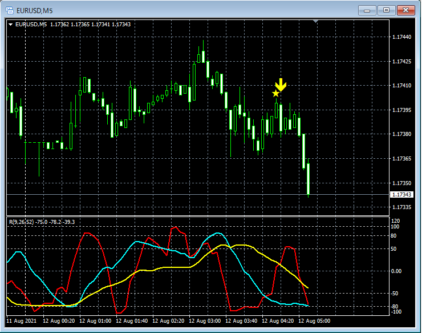
Task: Click the 1.17440 price scale label
Action: (402, 37)
